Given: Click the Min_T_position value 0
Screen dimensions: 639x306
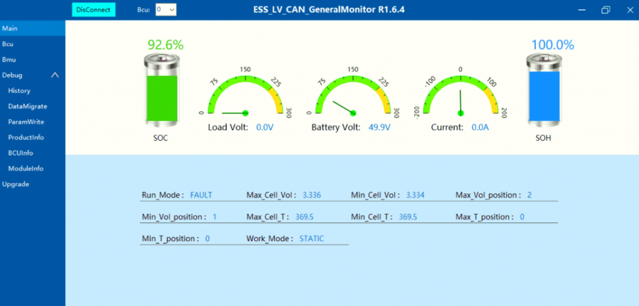Looking at the screenshot, I should pyautogui.click(x=207, y=239).
